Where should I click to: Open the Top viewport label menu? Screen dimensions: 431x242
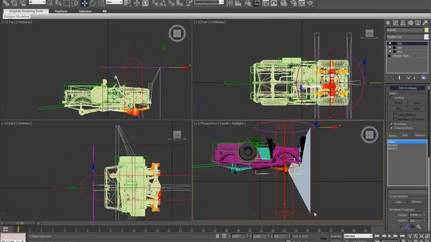(x=11, y=22)
